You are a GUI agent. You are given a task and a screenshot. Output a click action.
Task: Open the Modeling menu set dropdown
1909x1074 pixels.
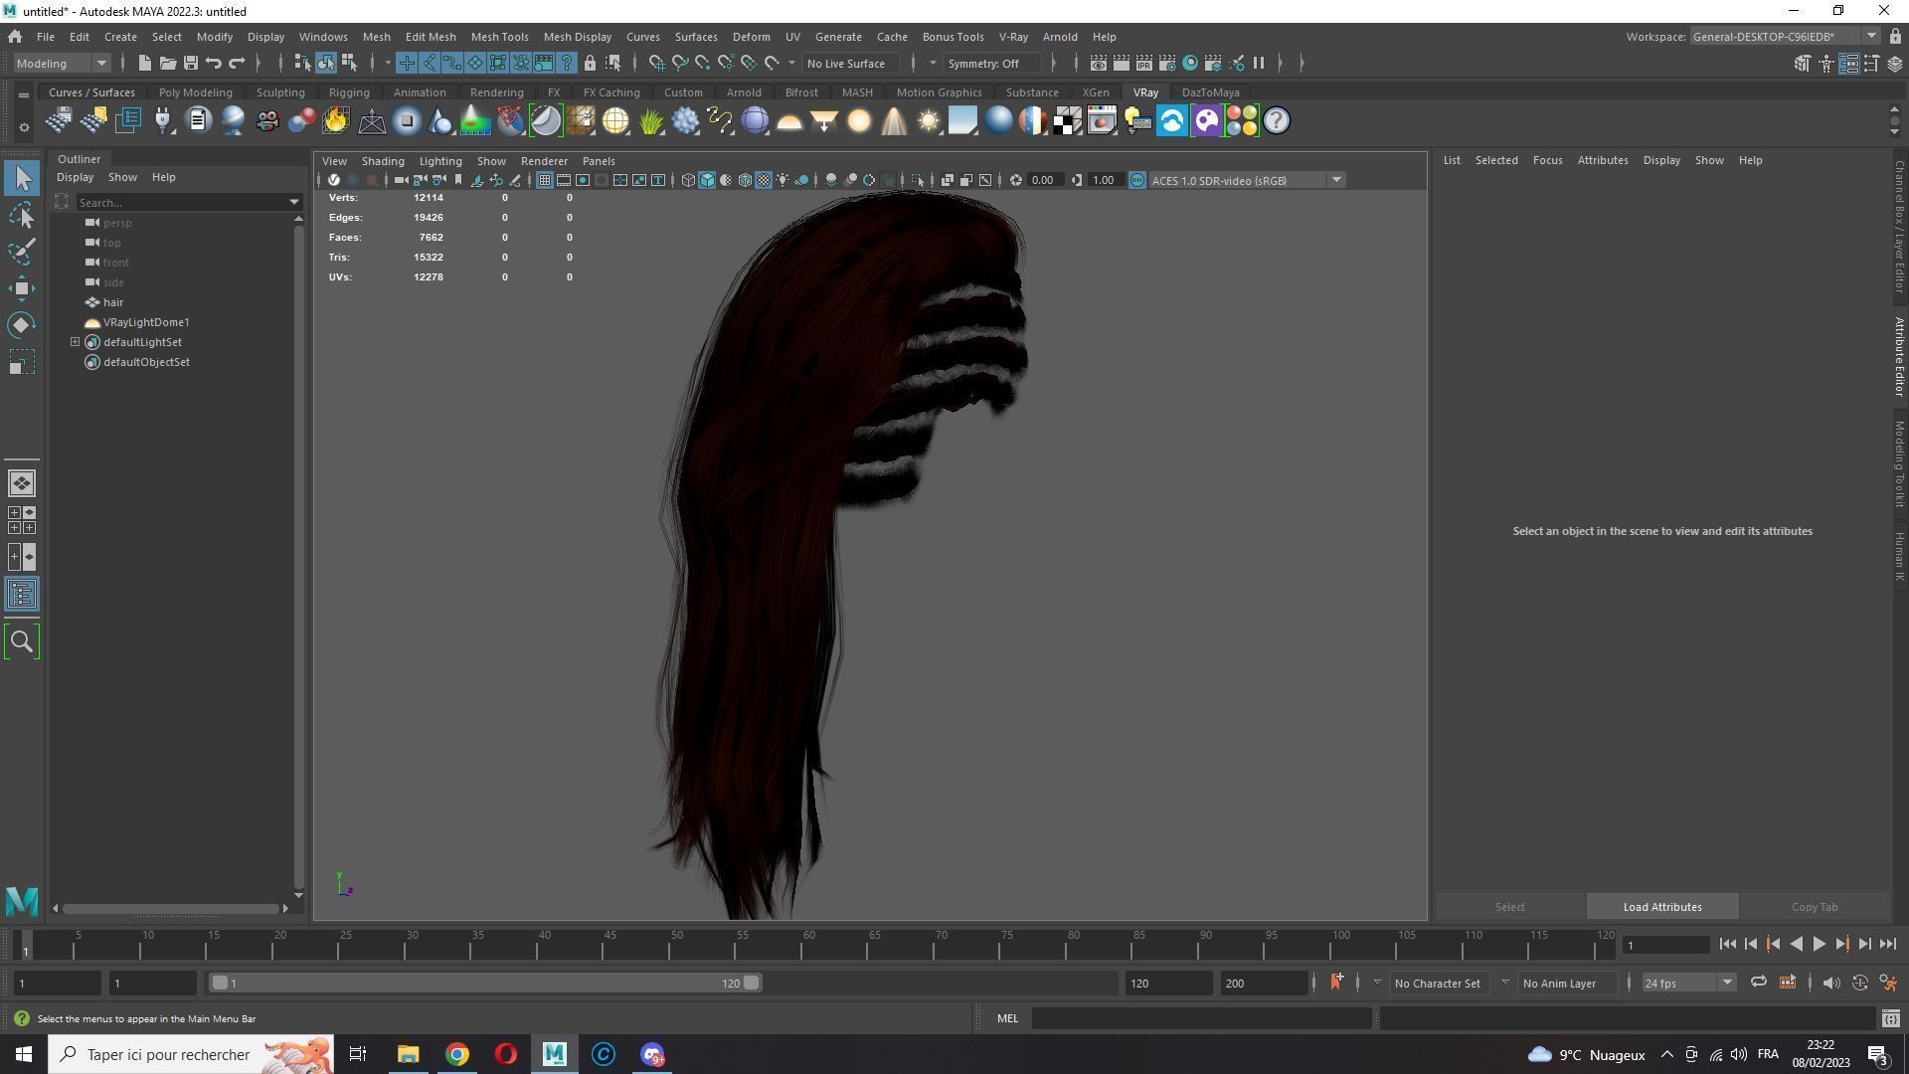coord(61,64)
